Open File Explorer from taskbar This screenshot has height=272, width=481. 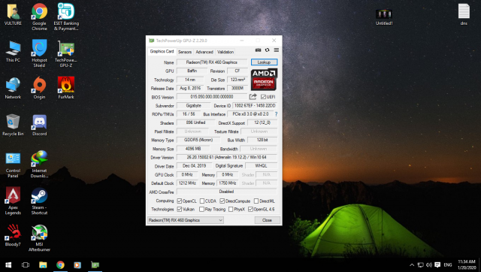[43, 264]
